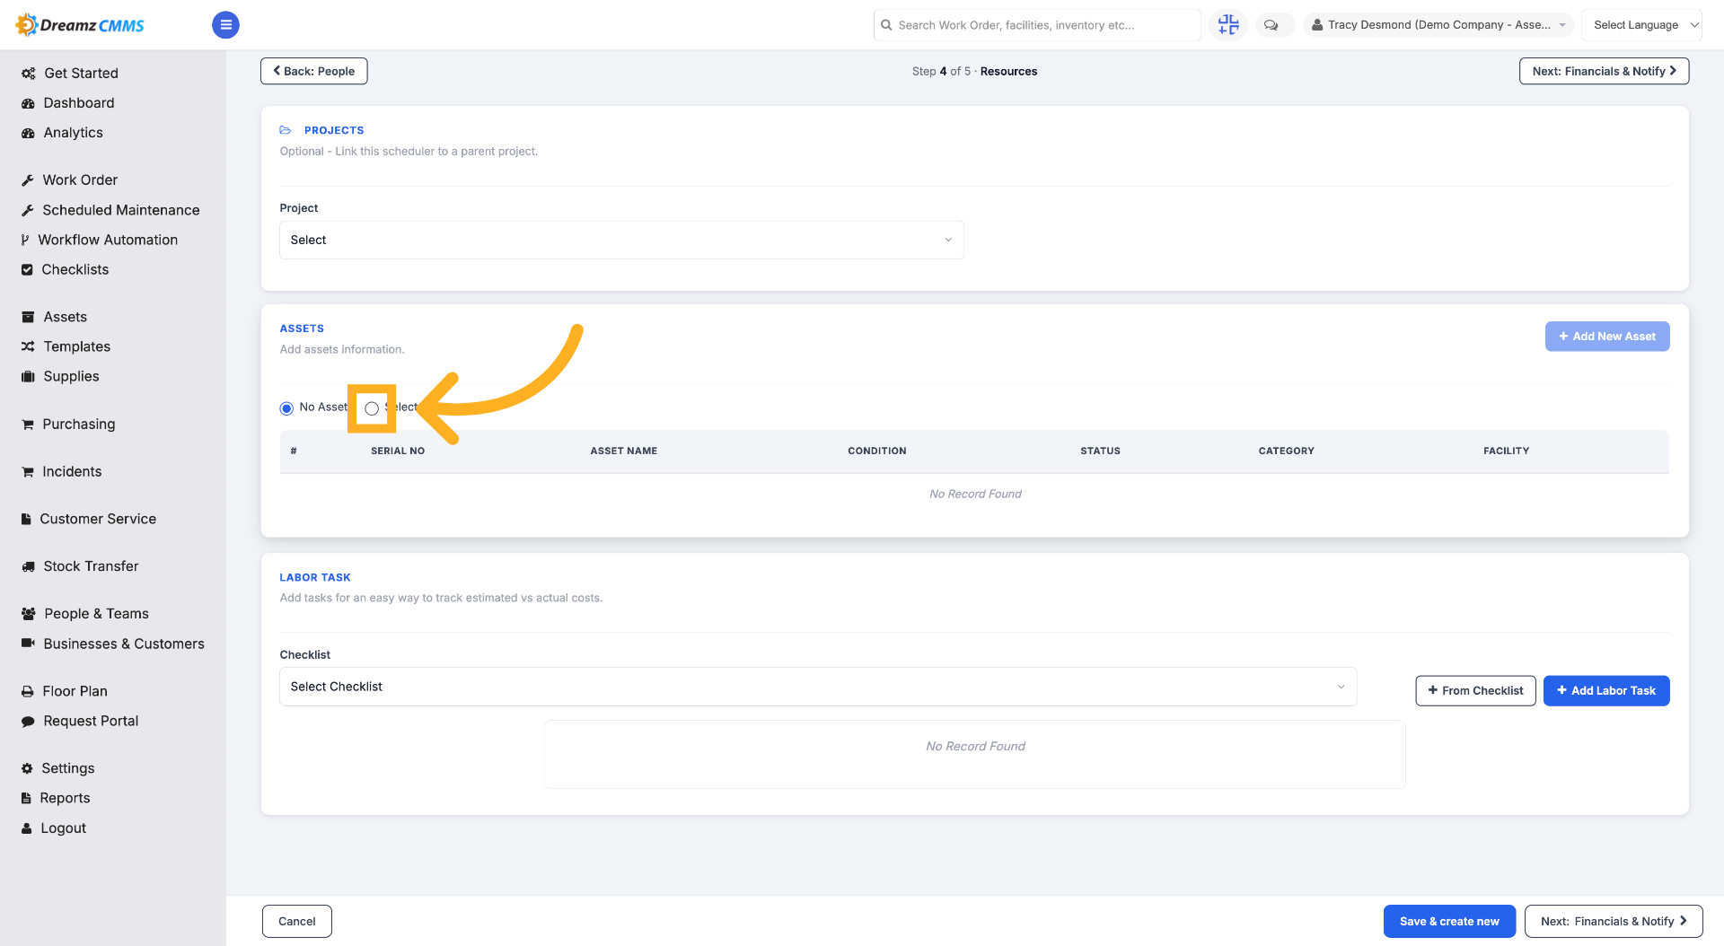The image size is (1724, 946).
Task: Click the QR scan icon in header
Action: click(1227, 25)
